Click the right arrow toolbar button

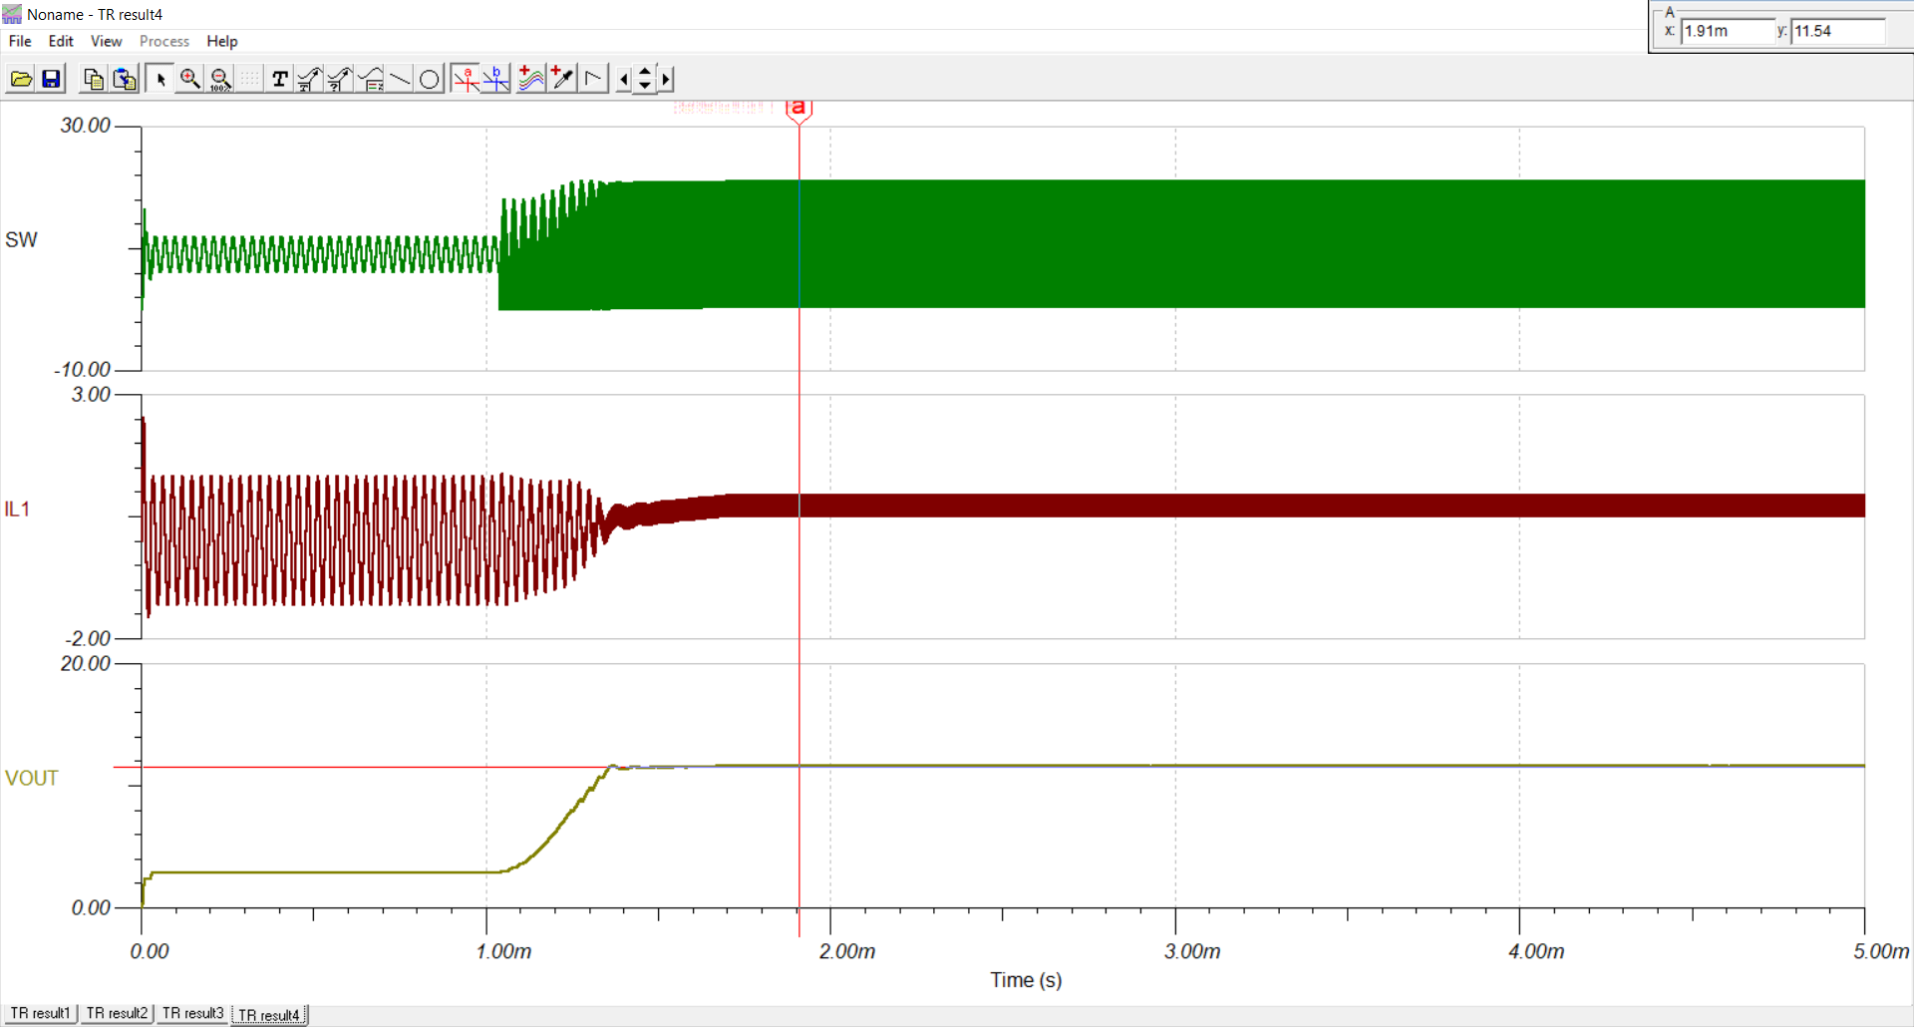click(666, 79)
